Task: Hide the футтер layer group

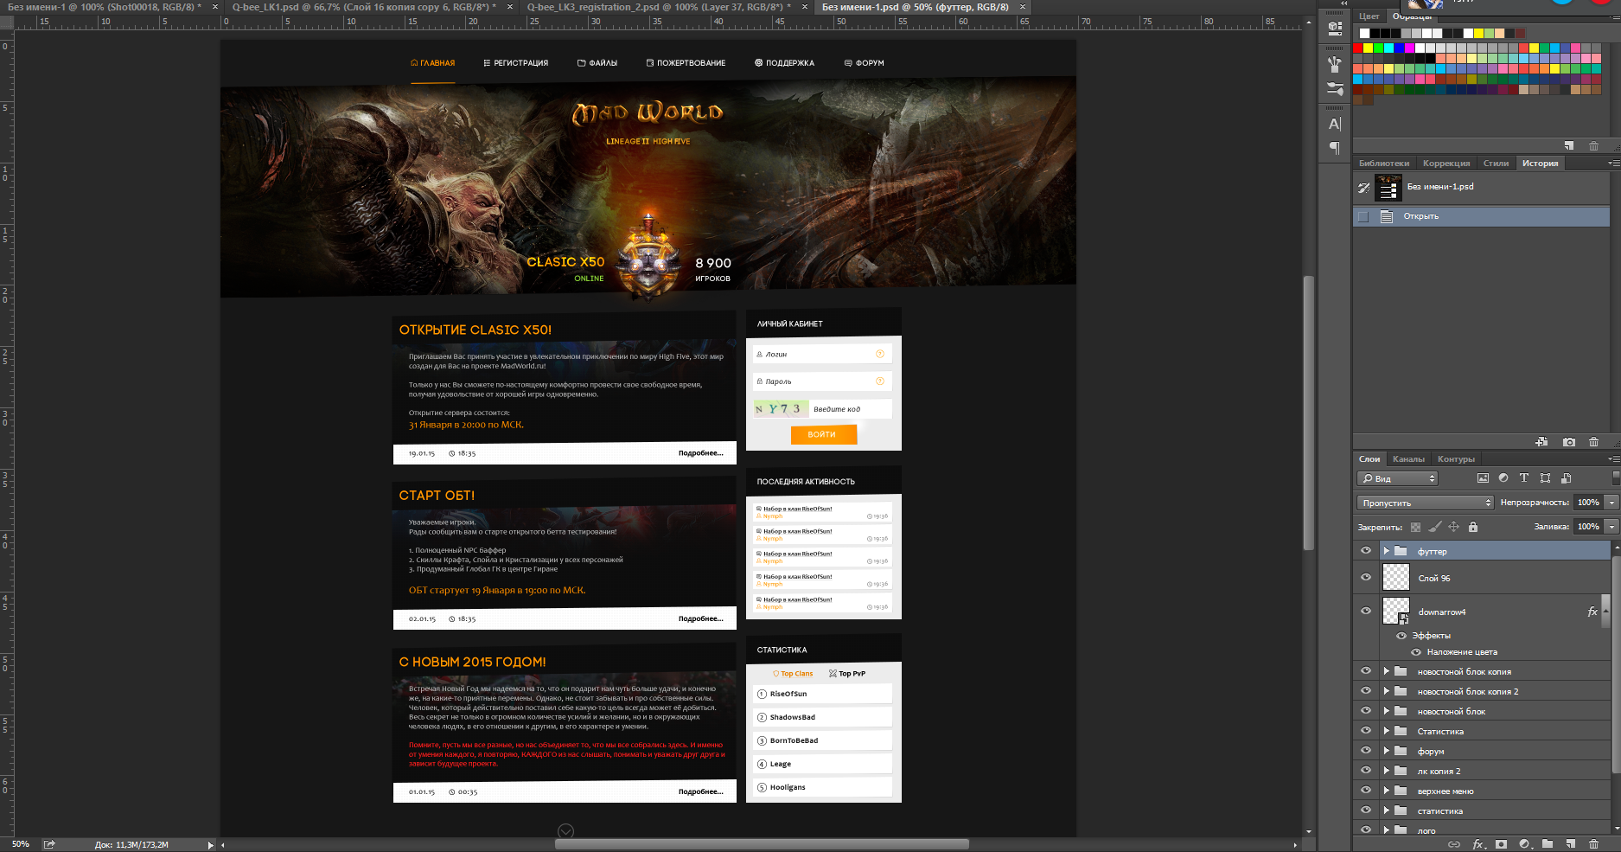Action: (1366, 551)
